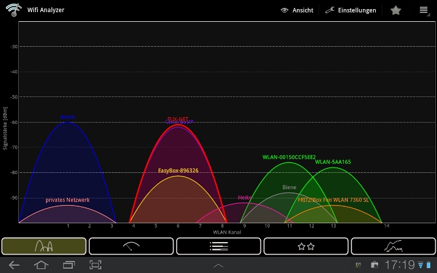
Task: Select the EasyBox-896326 network curve label
Action: coord(178,171)
